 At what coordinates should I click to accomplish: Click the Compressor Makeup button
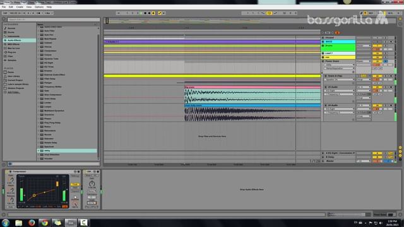tap(75, 176)
